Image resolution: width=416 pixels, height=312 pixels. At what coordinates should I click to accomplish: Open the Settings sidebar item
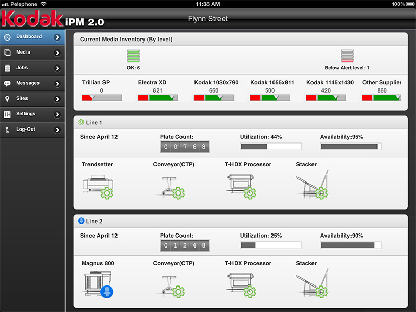pos(32,114)
